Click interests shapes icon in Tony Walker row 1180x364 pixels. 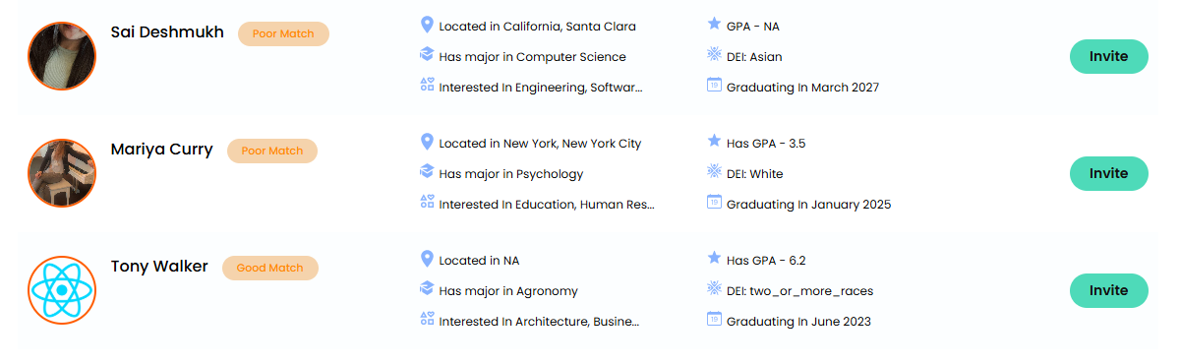click(427, 319)
